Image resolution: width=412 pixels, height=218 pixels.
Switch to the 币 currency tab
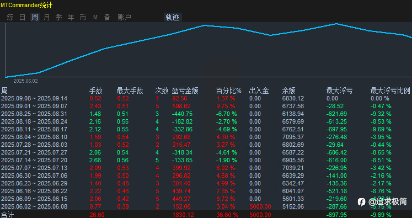pyautogui.click(x=83, y=17)
